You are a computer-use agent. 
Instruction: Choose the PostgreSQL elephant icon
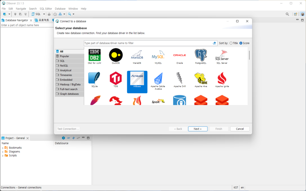tap(201, 56)
